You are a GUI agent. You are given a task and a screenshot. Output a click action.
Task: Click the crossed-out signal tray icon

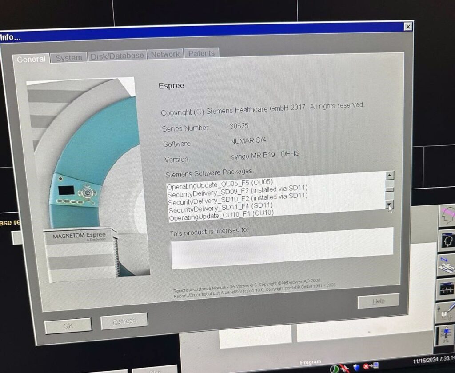click(x=345, y=368)
